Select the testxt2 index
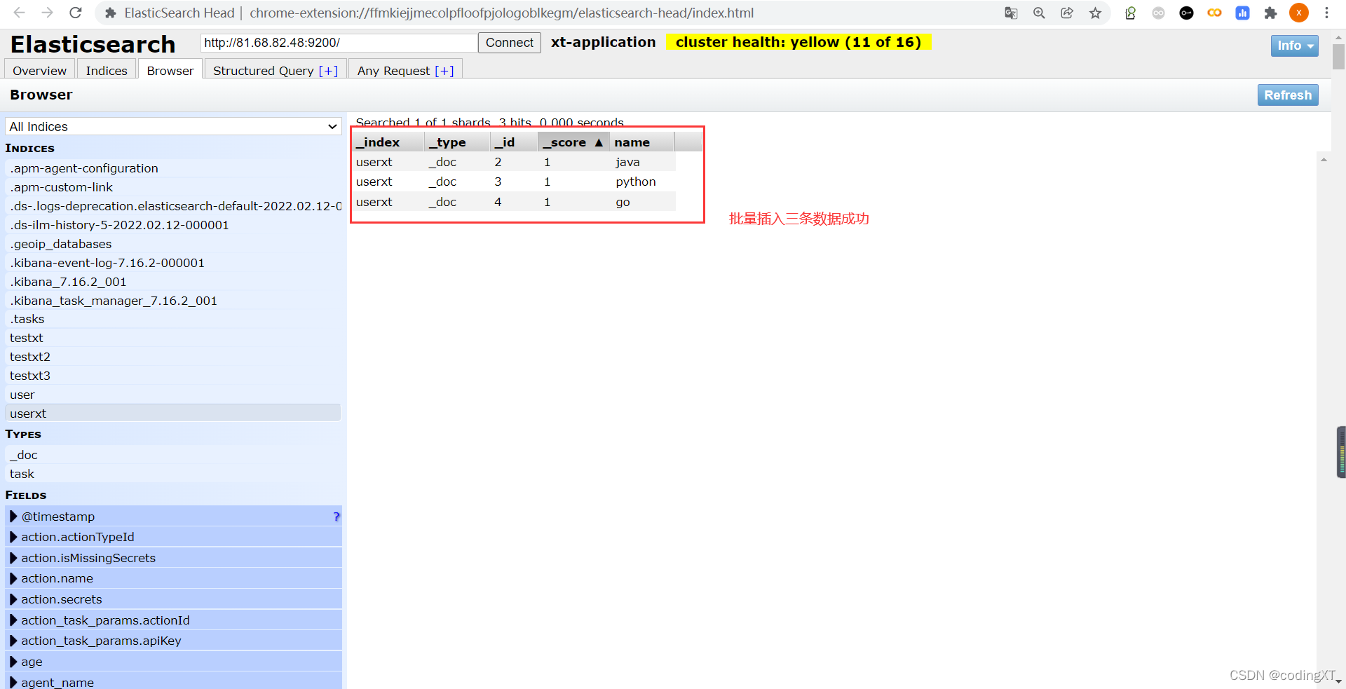Viewport: 1346px width, 689px height. [173, 357]
